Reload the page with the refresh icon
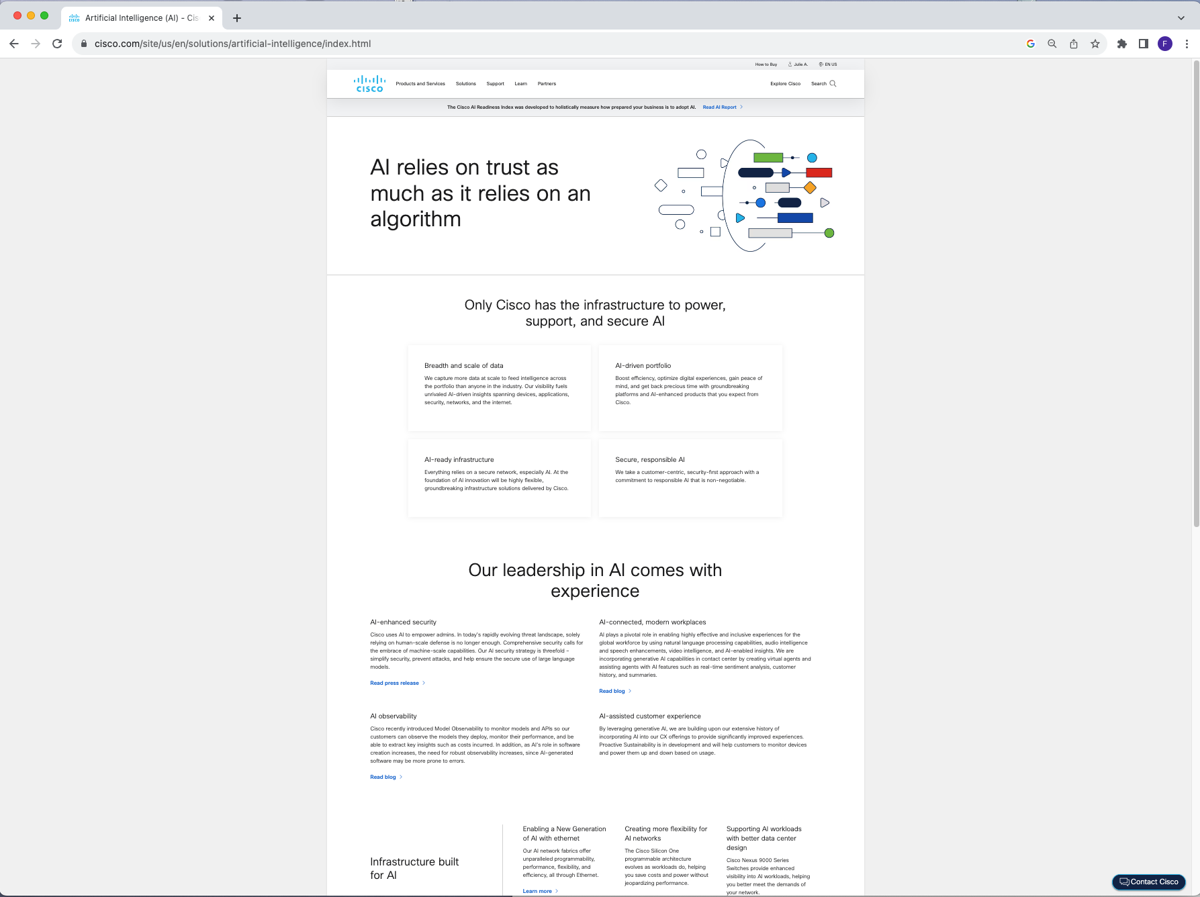 57,44
